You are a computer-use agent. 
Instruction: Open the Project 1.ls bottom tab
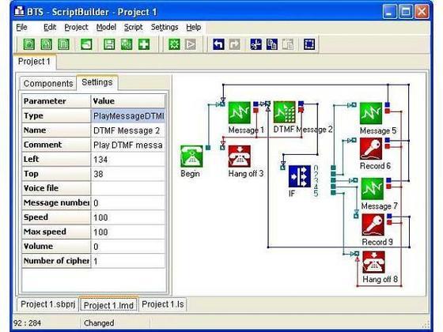[163, 304]
